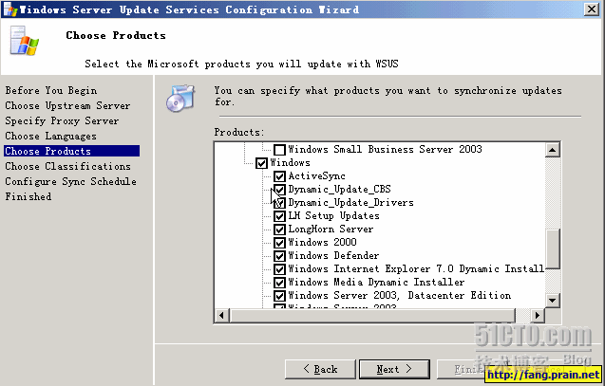Viewport: 605px width, 386px height.
Task: Uncheck the ActiveSync checkbox
Action: click(x=279, y=176)
